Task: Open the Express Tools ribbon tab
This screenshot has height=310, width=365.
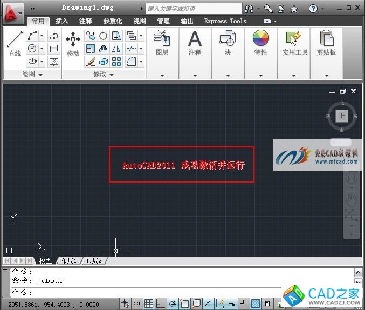Action: click(x=225, y=21)
